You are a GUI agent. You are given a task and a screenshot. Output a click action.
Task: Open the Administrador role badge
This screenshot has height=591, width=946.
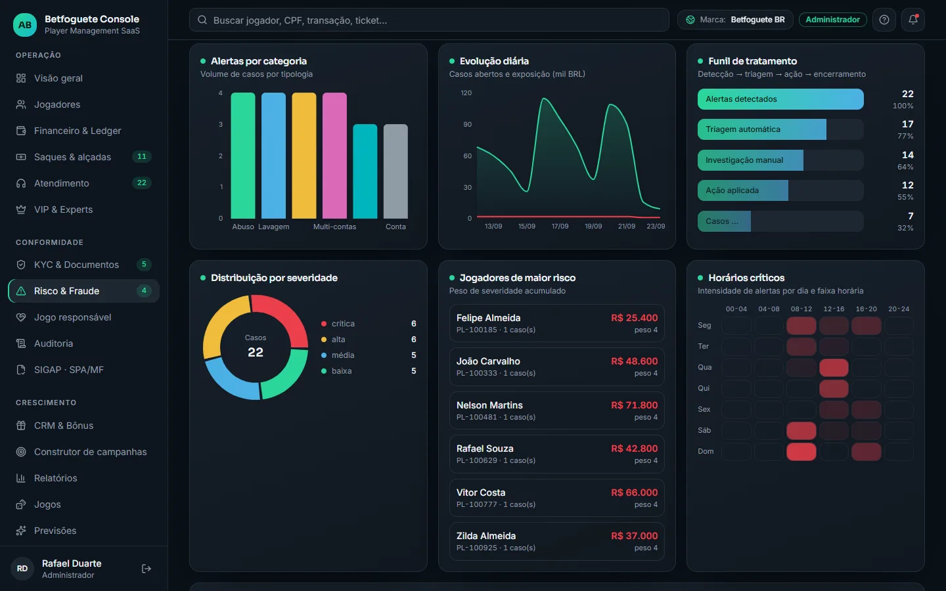click(x=832, y=20)
